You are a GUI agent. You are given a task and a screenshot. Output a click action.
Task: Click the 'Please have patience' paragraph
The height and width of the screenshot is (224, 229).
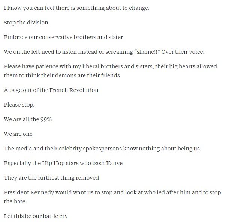(x=111, y=71)
